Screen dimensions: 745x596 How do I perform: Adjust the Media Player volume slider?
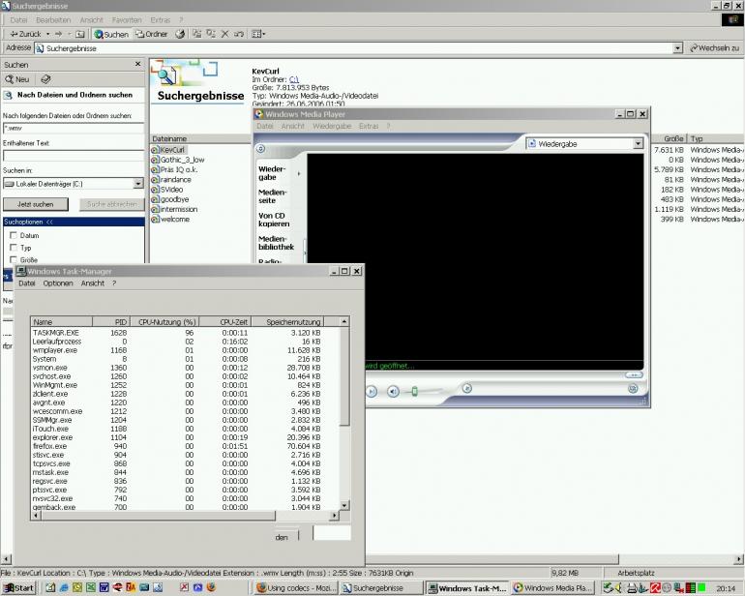point(415,391)
